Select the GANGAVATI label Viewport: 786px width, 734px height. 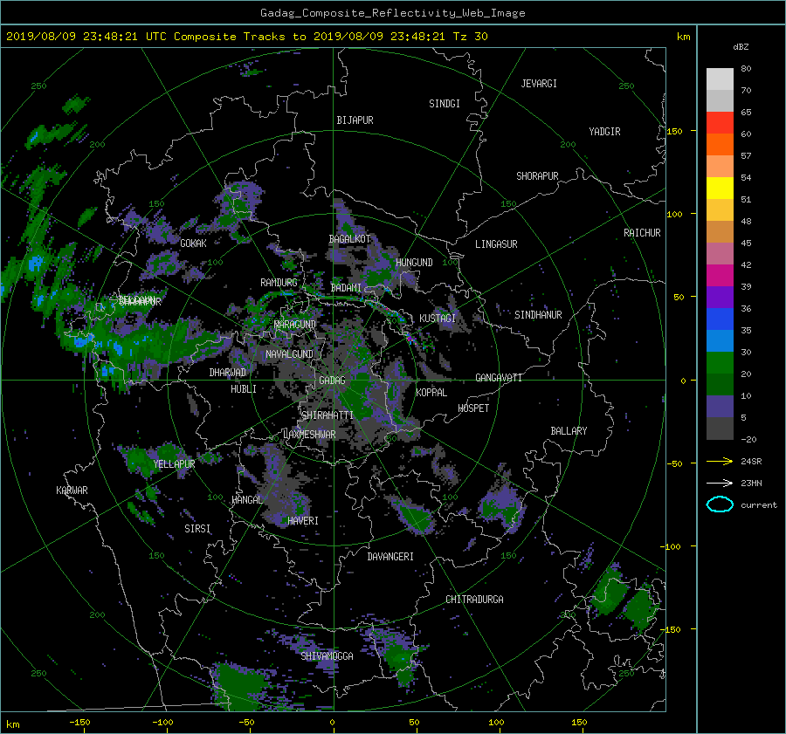(x=499, y=378)
